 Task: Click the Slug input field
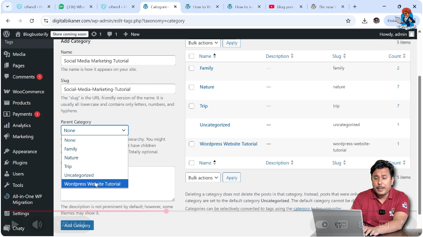(118, 89)
